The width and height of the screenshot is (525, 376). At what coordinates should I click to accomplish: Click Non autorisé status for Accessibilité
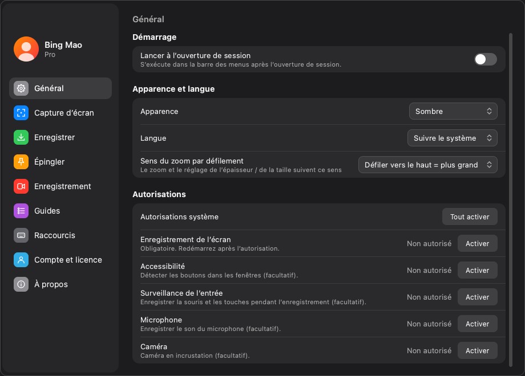click(429, 271)
